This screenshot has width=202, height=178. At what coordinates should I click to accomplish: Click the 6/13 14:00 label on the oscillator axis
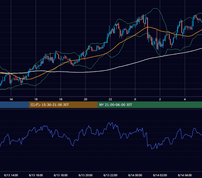(11, 175)
